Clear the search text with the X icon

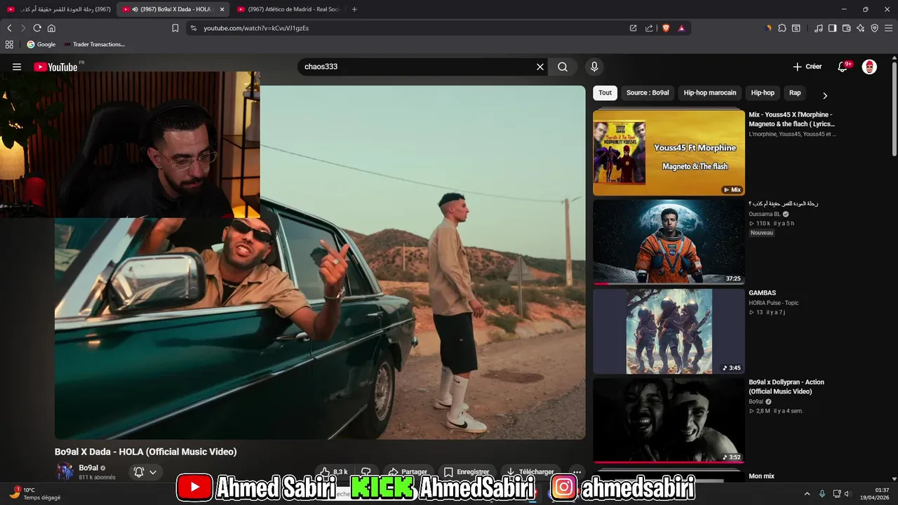coord(540,67)
